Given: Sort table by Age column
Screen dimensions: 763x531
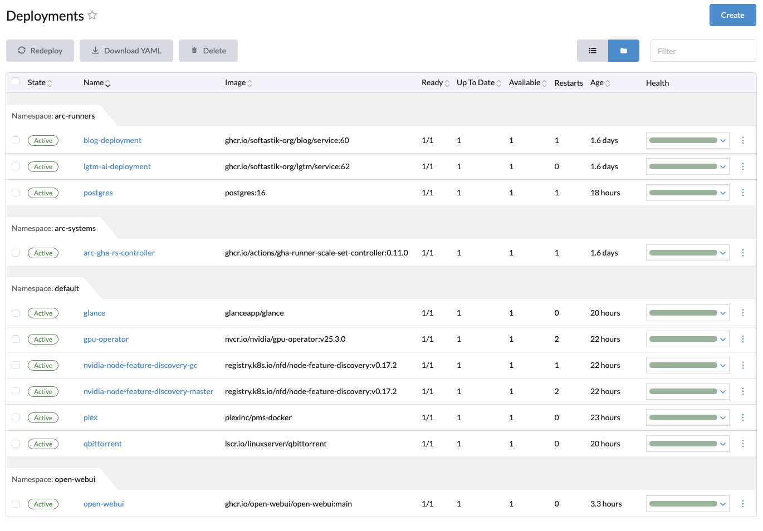Looking at the screenshot, I should click(x=600, y=82).
